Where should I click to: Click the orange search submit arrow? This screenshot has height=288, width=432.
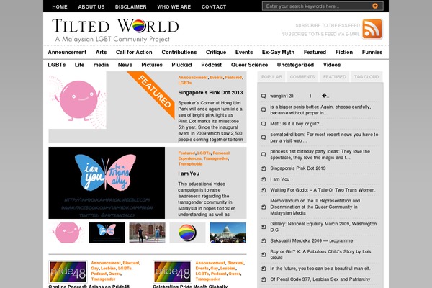[x=375, y=6]
